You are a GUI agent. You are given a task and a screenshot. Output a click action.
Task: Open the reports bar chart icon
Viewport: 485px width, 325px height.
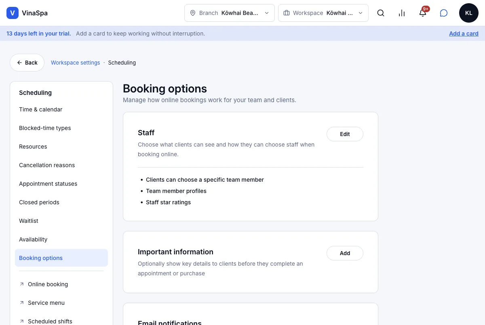click(402, 13)
